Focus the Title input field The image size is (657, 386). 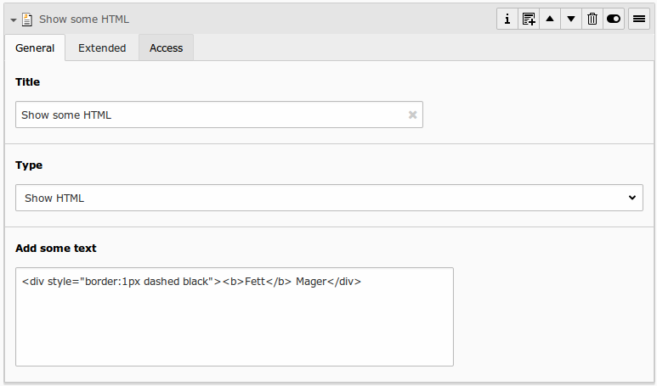pos(208,115)
